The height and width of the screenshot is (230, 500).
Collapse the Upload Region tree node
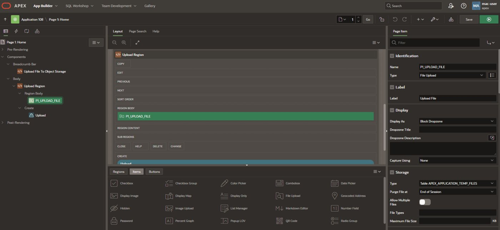(x=14, y=86)
